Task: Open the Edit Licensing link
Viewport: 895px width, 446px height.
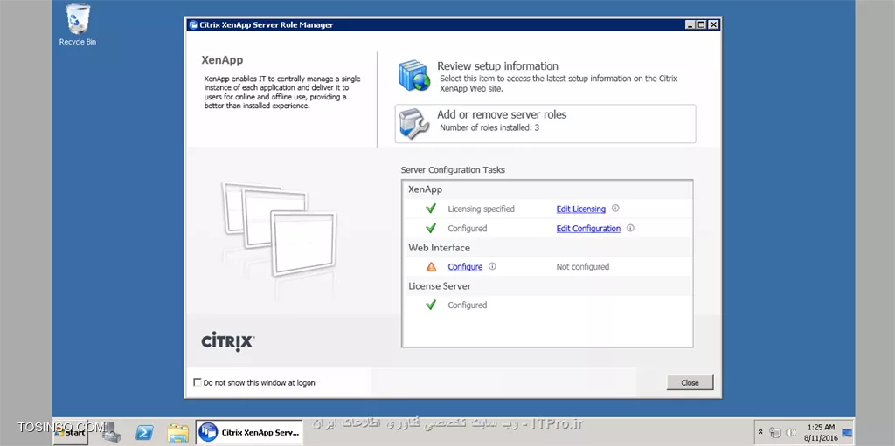Action: click(581, 209)
